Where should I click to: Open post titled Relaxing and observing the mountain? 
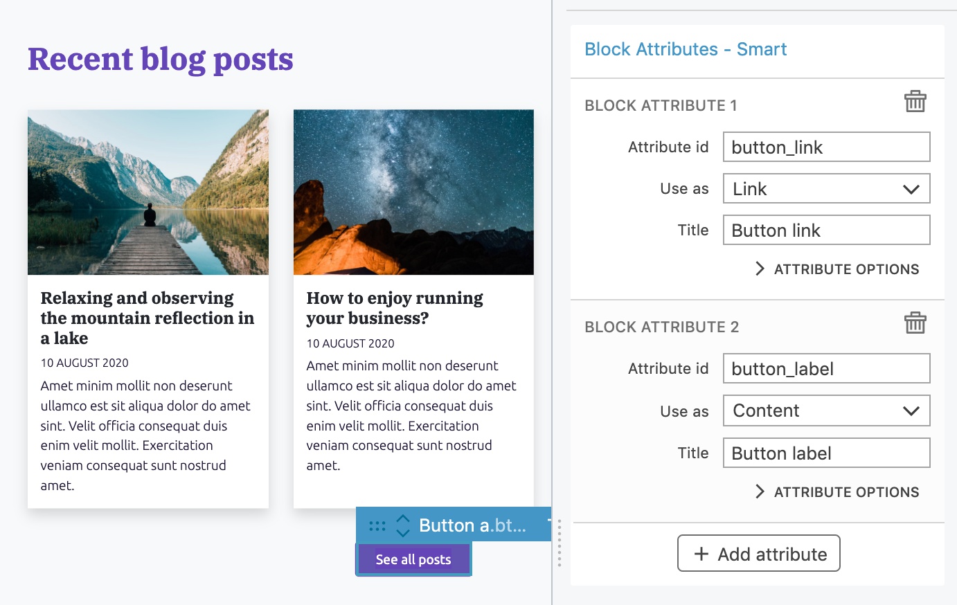point(147,318)
